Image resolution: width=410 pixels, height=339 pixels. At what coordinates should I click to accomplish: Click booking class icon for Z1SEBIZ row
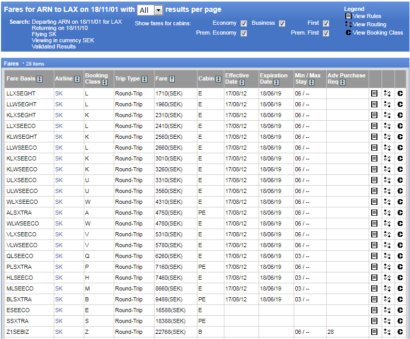[400, 332]
